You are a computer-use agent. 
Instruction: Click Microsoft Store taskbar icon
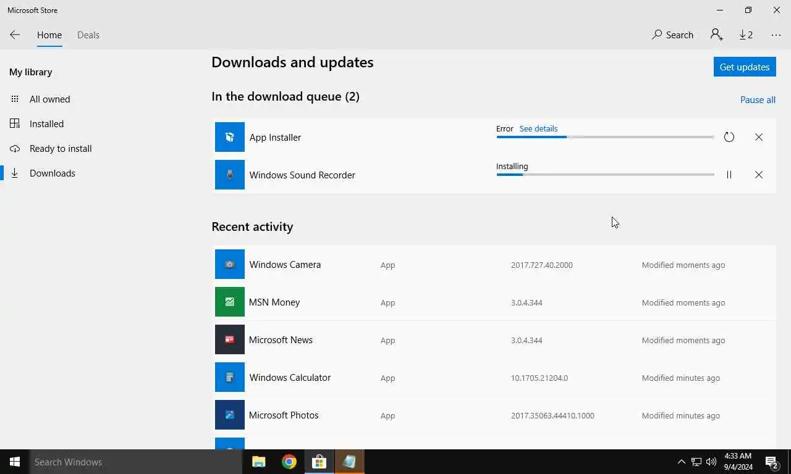click(319, 462)
